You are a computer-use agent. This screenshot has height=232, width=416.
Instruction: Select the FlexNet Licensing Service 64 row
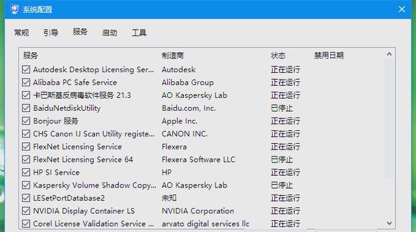tap(202, 160)
